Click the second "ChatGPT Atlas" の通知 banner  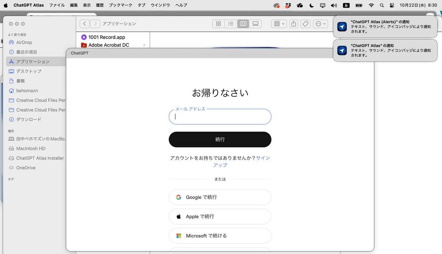385,50
